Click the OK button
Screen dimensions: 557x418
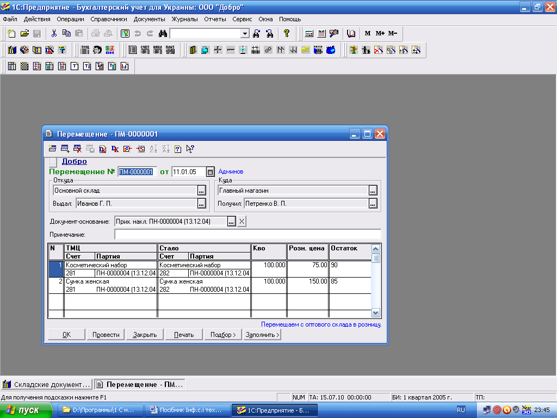(x=67, y=335)
